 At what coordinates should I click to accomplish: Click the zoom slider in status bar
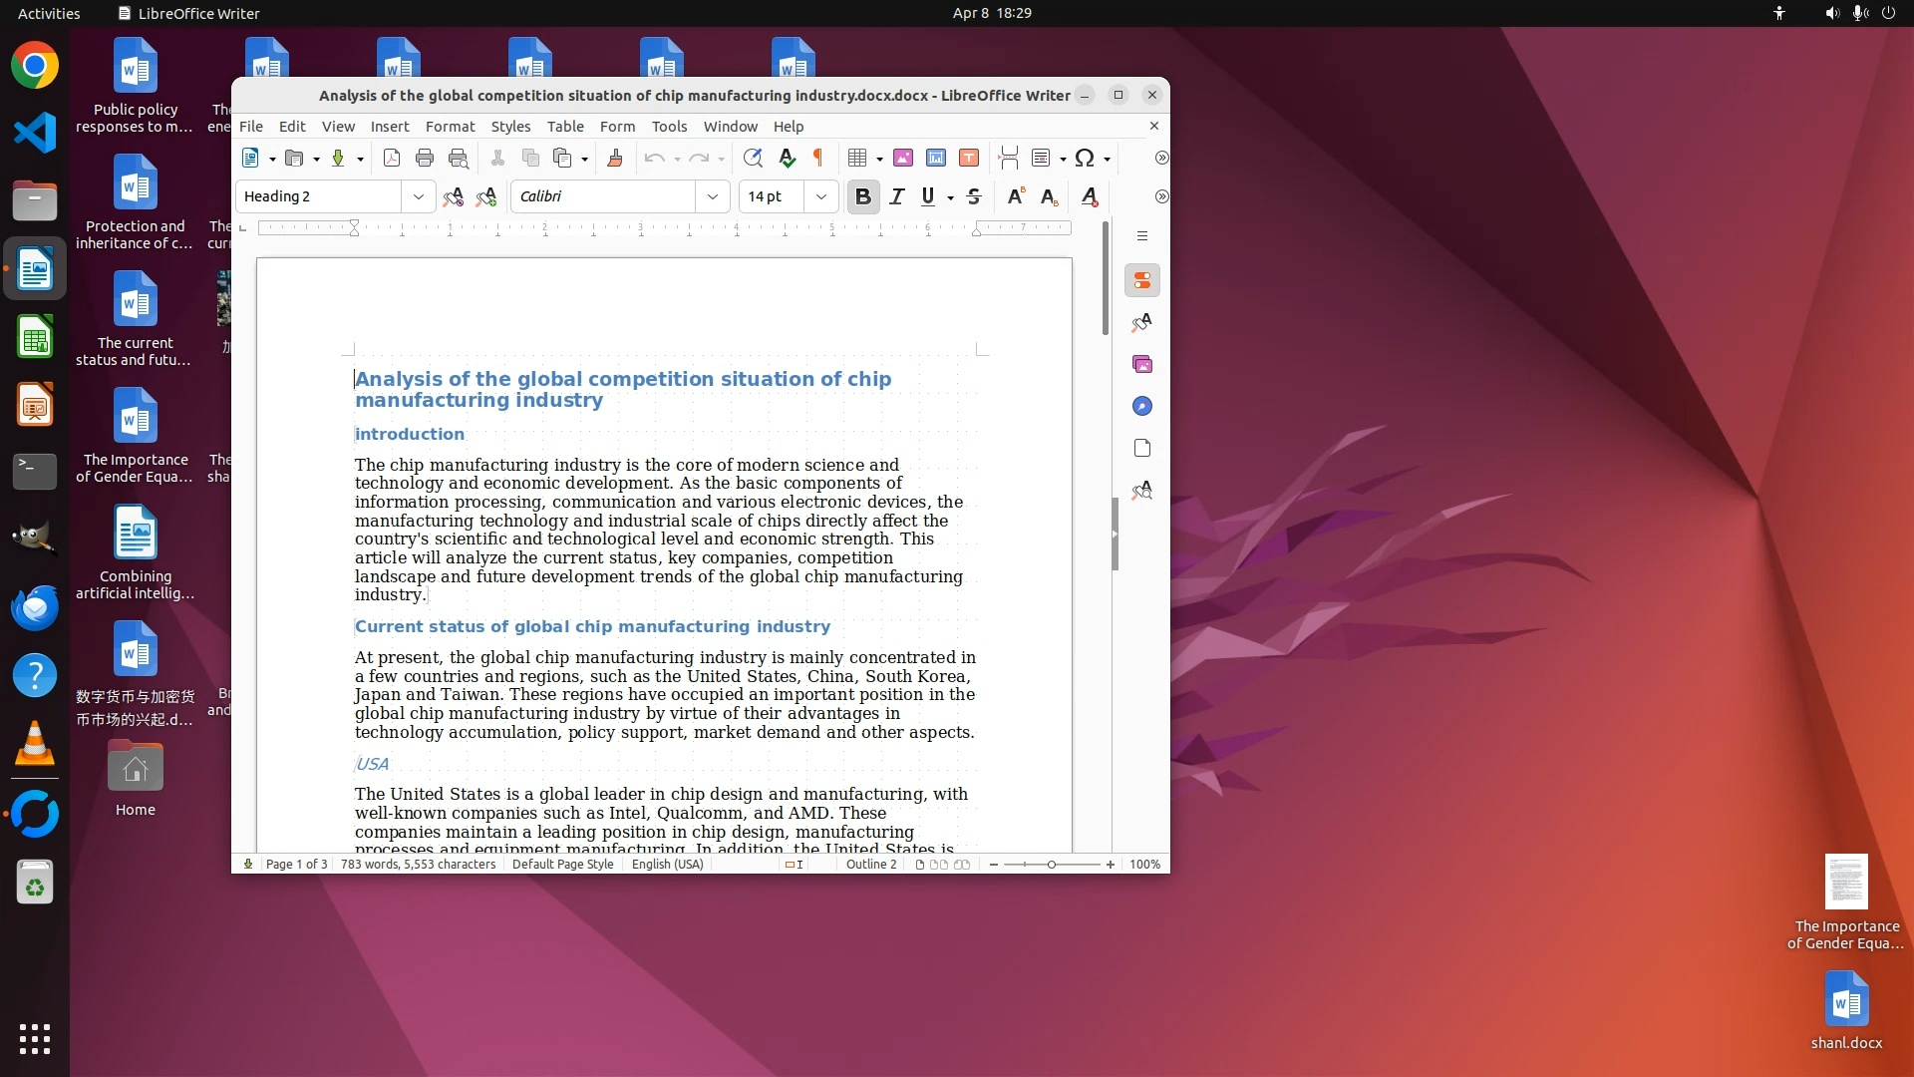(1052, 865)
